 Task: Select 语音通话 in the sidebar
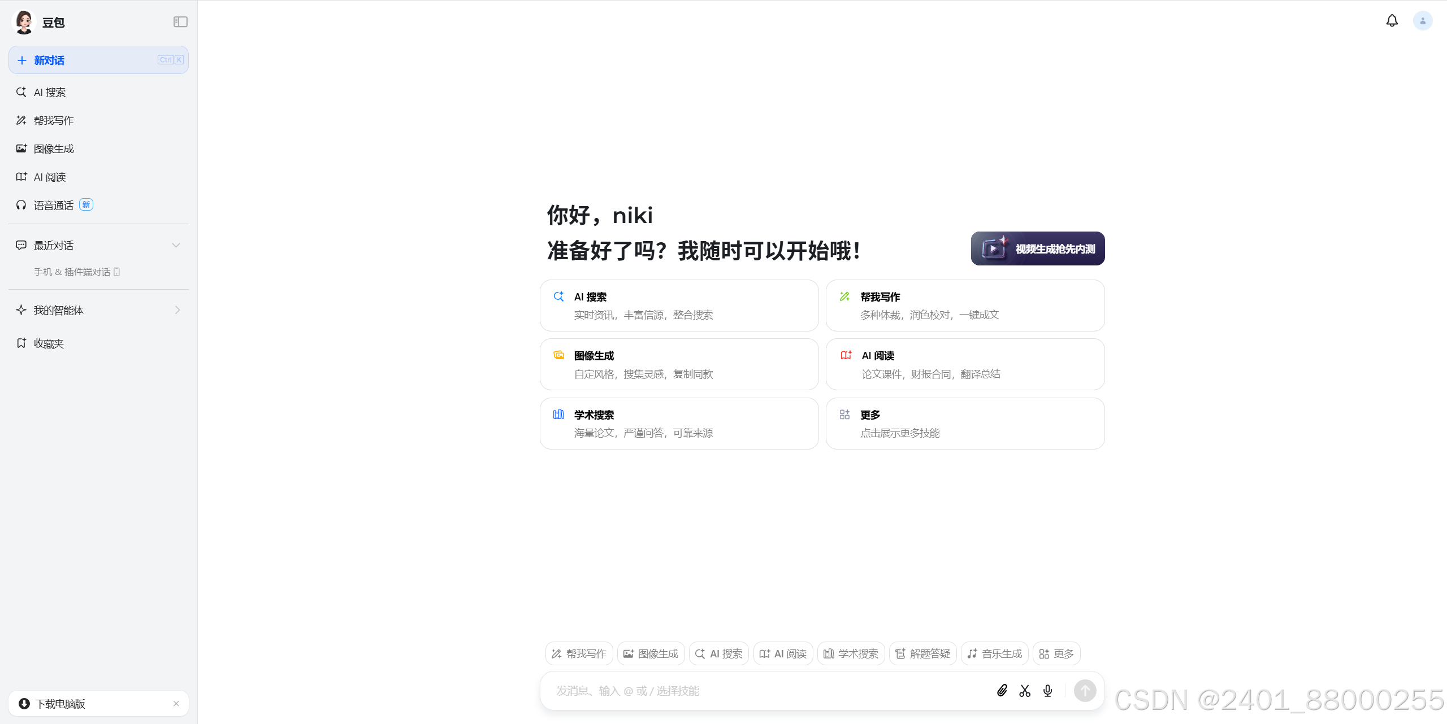tap(54, 205)
